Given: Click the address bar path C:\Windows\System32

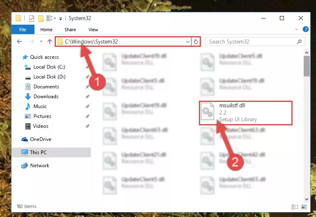Looking at the screenshot, I should [x=91, y=42].
